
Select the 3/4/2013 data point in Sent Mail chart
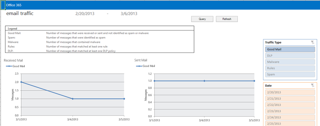click(204, 81)
